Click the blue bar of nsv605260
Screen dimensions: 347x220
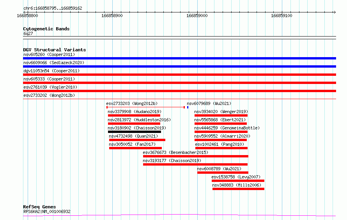pyautogui.click(x=179, y=58)
